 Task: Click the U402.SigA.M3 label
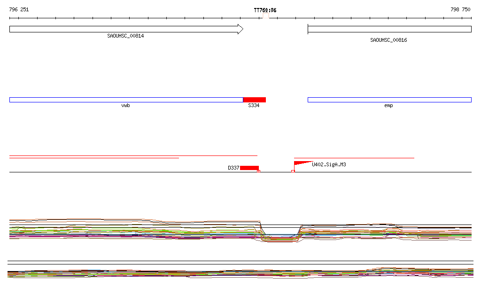pos(329,165)
